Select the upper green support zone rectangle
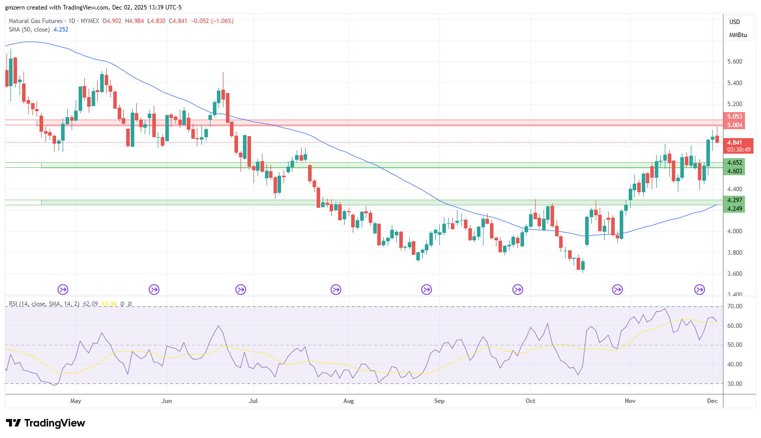This screenshot has height=438, width=761. pos(382,165)
